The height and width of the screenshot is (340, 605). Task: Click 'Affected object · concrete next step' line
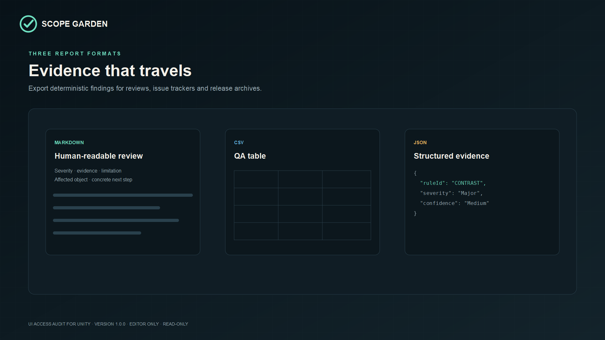93,179
